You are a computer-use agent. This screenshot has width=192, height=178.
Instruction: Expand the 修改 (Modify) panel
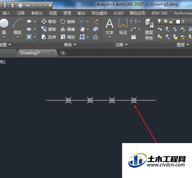[x=70, y=44]
